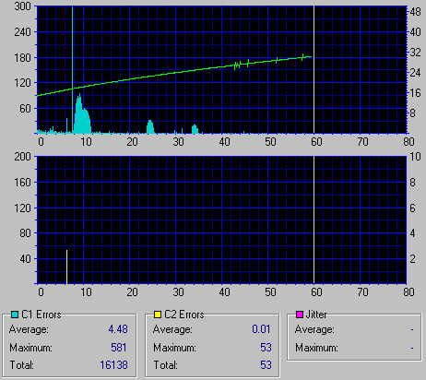Select the C2 Errors Average value 0.01
This screenshot has width=426, height=380.
point(261,329)
